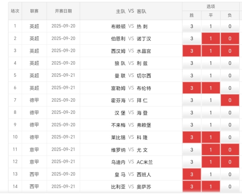242x194 pixels.
Task: Click team name 奥萨苏
Action: (x=144, y=187)
